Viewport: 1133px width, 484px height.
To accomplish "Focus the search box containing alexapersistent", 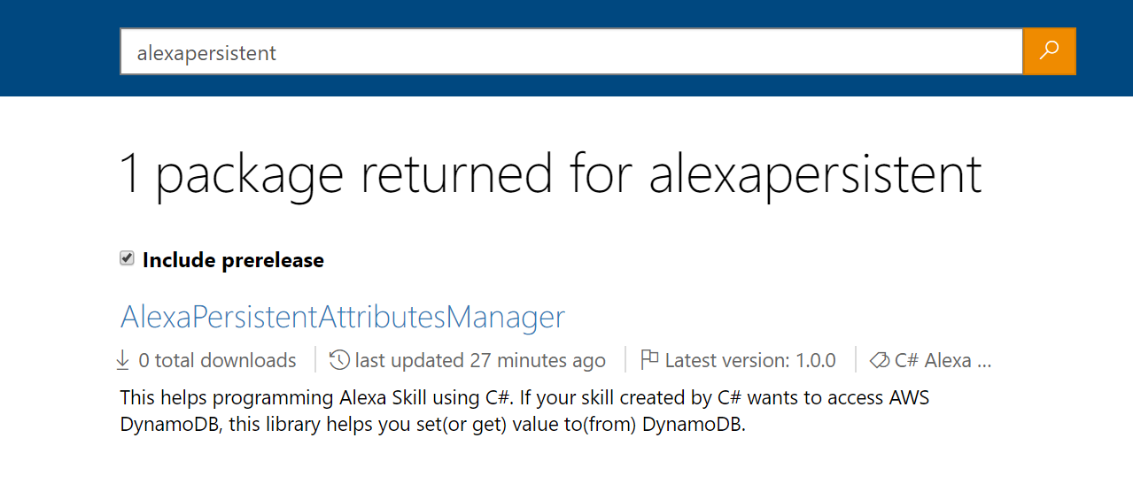I will (x=570, y=52).
